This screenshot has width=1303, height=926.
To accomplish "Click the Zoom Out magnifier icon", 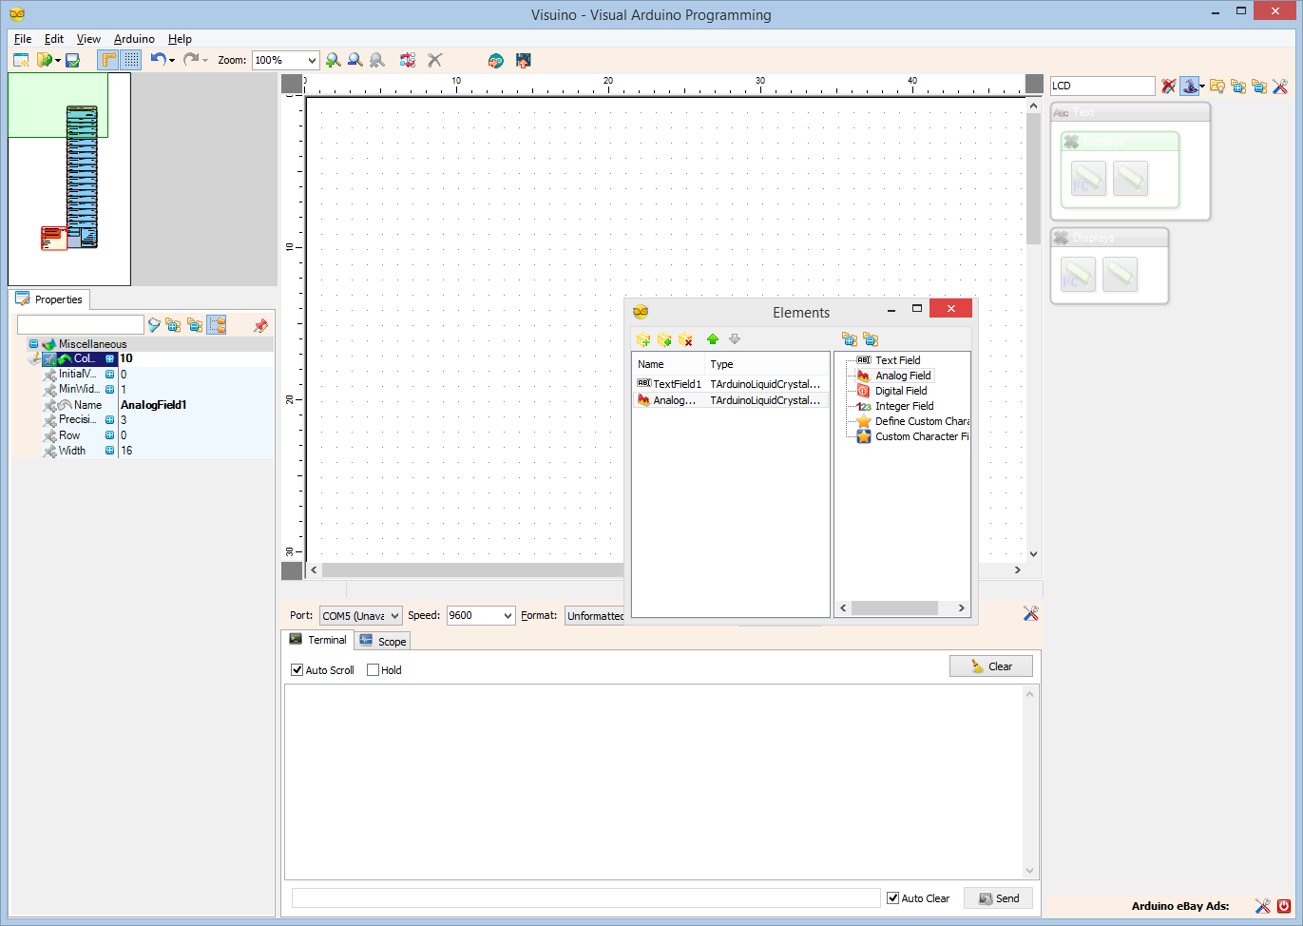I will (x=355, y=60).
